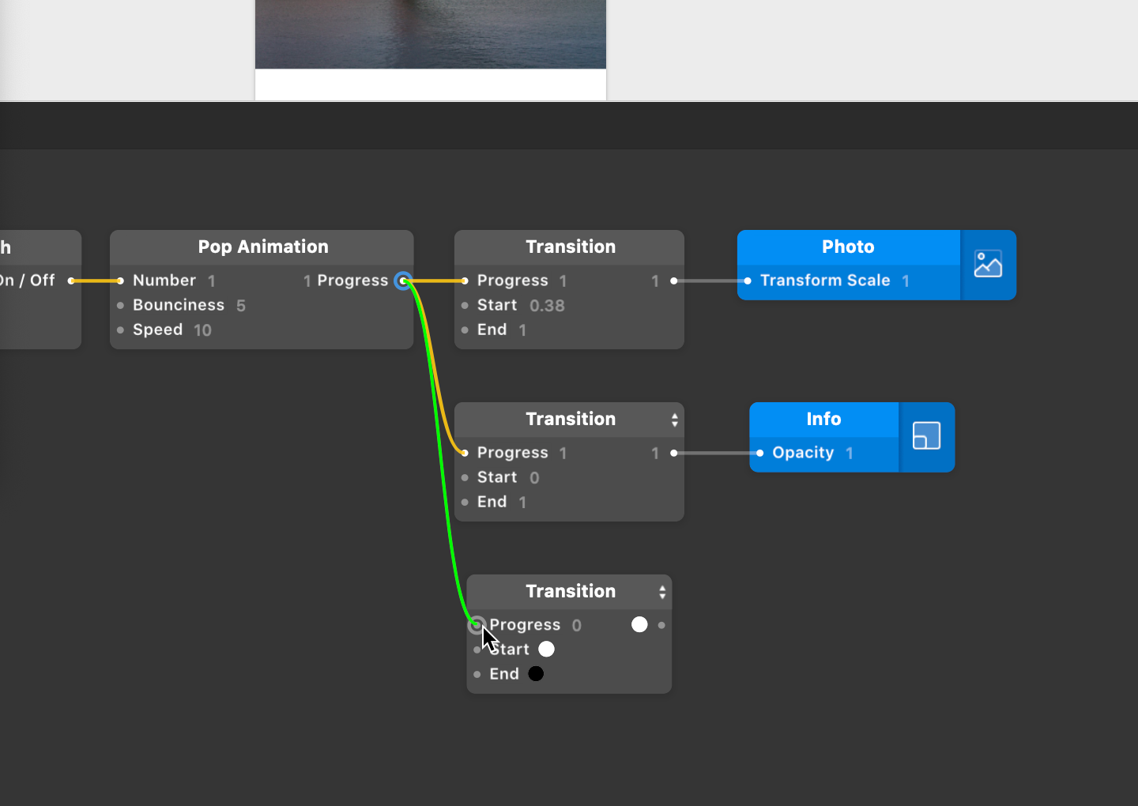Edit Bounciness value 5

(x=241, y=306)
